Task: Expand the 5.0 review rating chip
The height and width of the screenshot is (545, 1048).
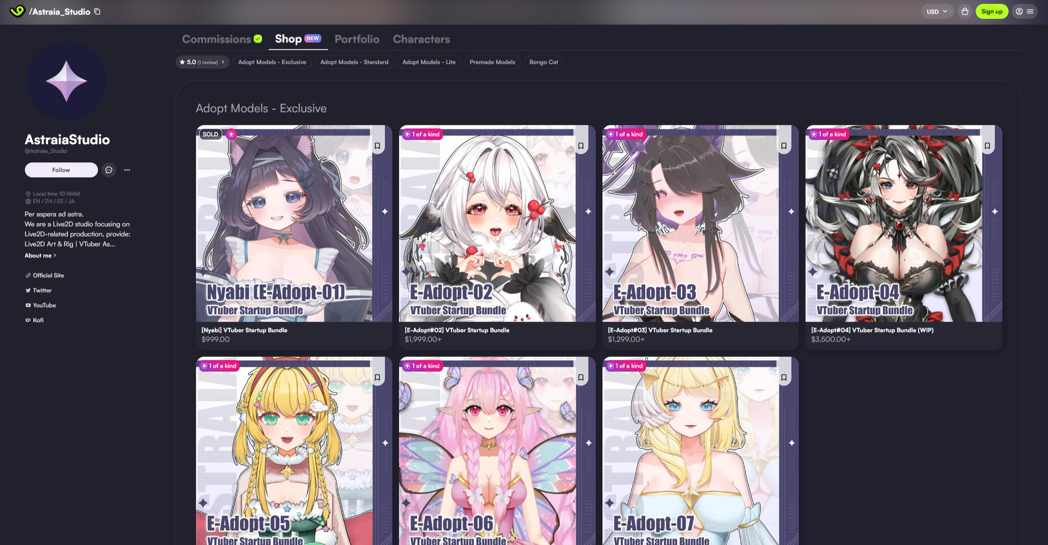Action: point(202,62)
